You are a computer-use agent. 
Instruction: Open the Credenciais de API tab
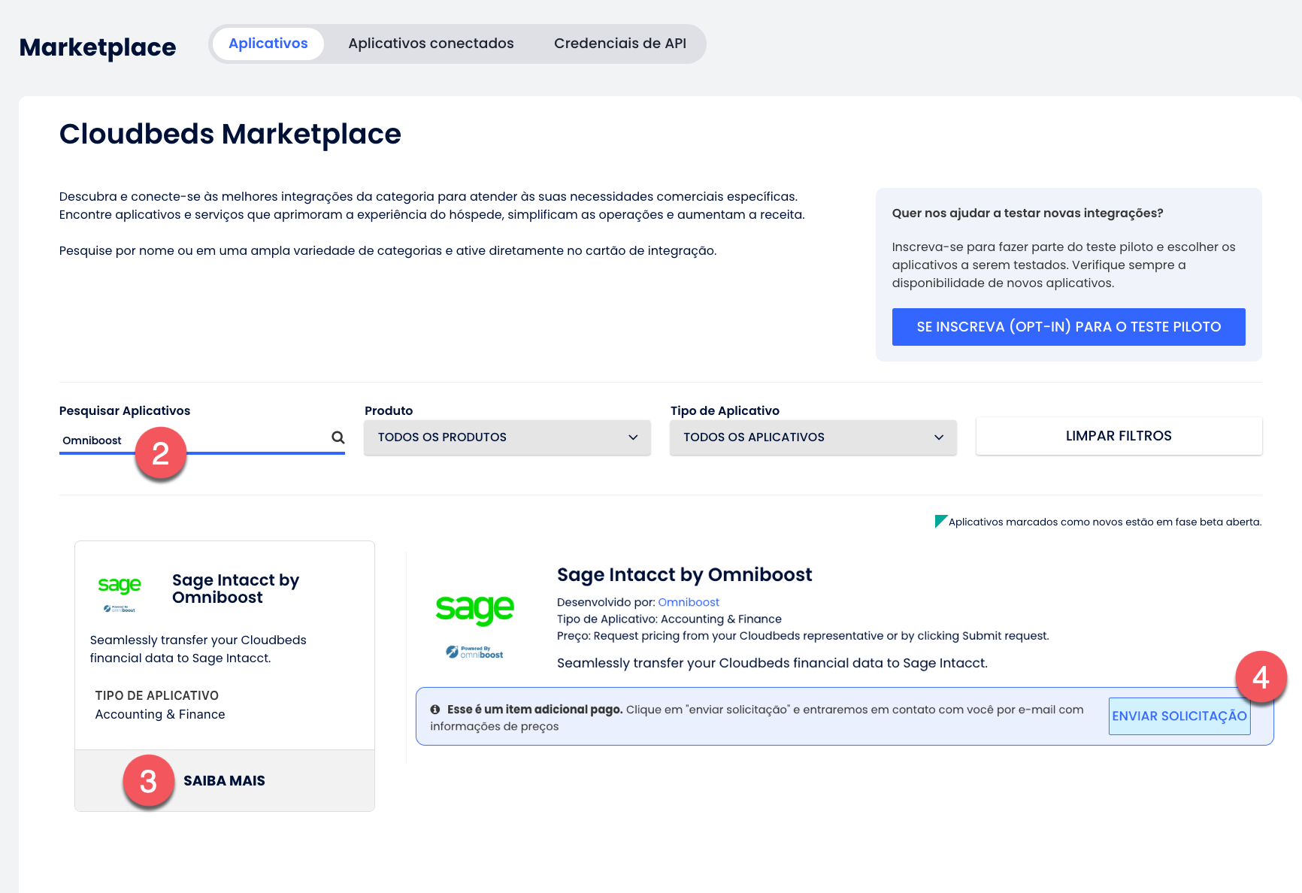pyautogui.click(x=620, y=44)
